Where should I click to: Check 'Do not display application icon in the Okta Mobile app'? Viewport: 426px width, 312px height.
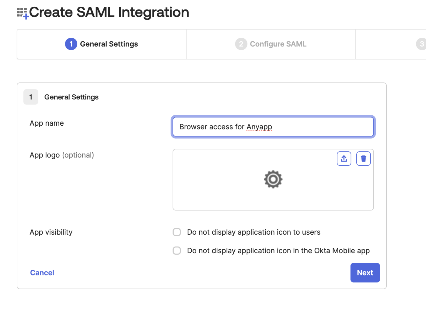click(177, 250)
